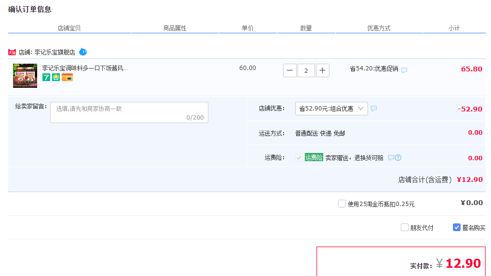The image size is (491, 276).
Task: Open the comment icon beside 优惠促销
Action: point(404,70)
